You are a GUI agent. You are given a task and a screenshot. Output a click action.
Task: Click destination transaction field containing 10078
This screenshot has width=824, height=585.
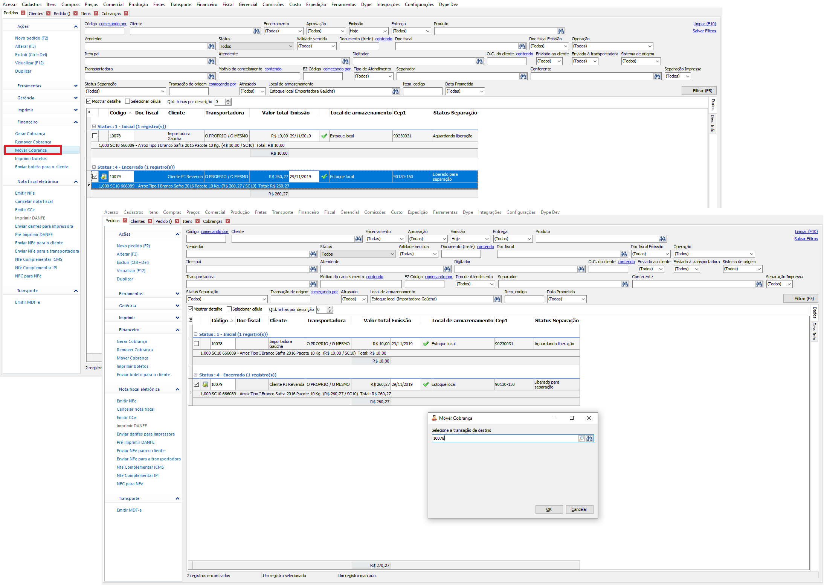[505, 438]
